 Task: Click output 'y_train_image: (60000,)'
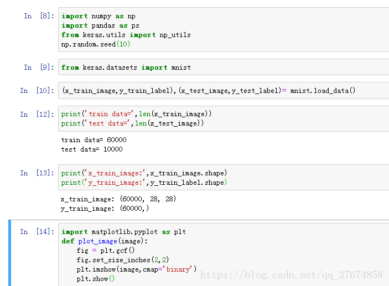pos(105,209)
